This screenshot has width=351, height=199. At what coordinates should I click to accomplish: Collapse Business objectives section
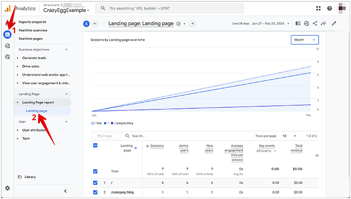click(x=67, y=50)
